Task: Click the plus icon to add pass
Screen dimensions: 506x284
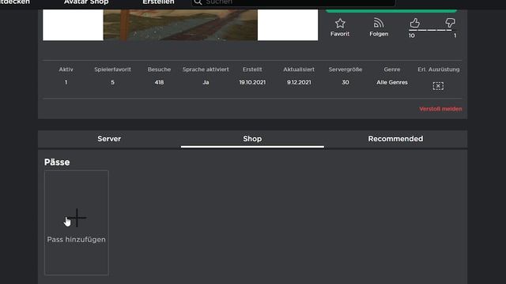Action: [x=77, y=218]
